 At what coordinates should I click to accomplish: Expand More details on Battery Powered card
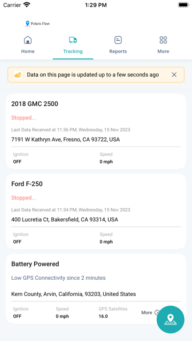[x=150, y=313]
